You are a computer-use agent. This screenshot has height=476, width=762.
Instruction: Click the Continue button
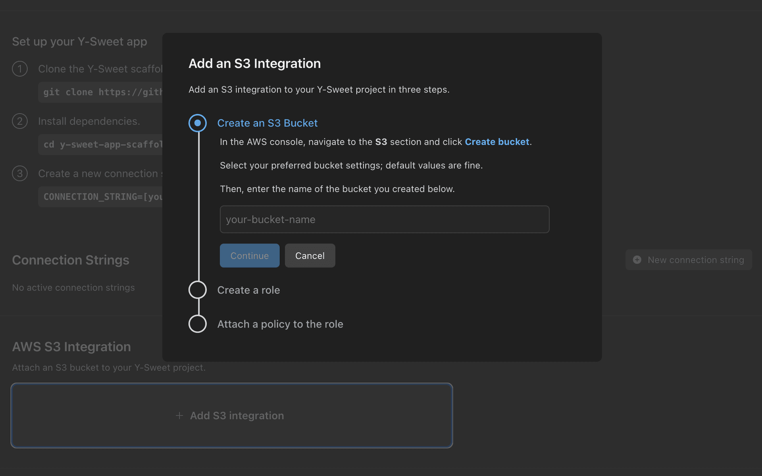(250, 255)
